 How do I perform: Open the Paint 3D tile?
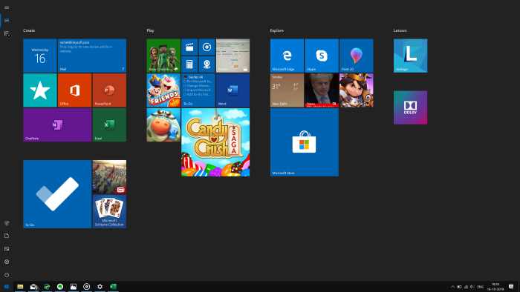[356, 56]
